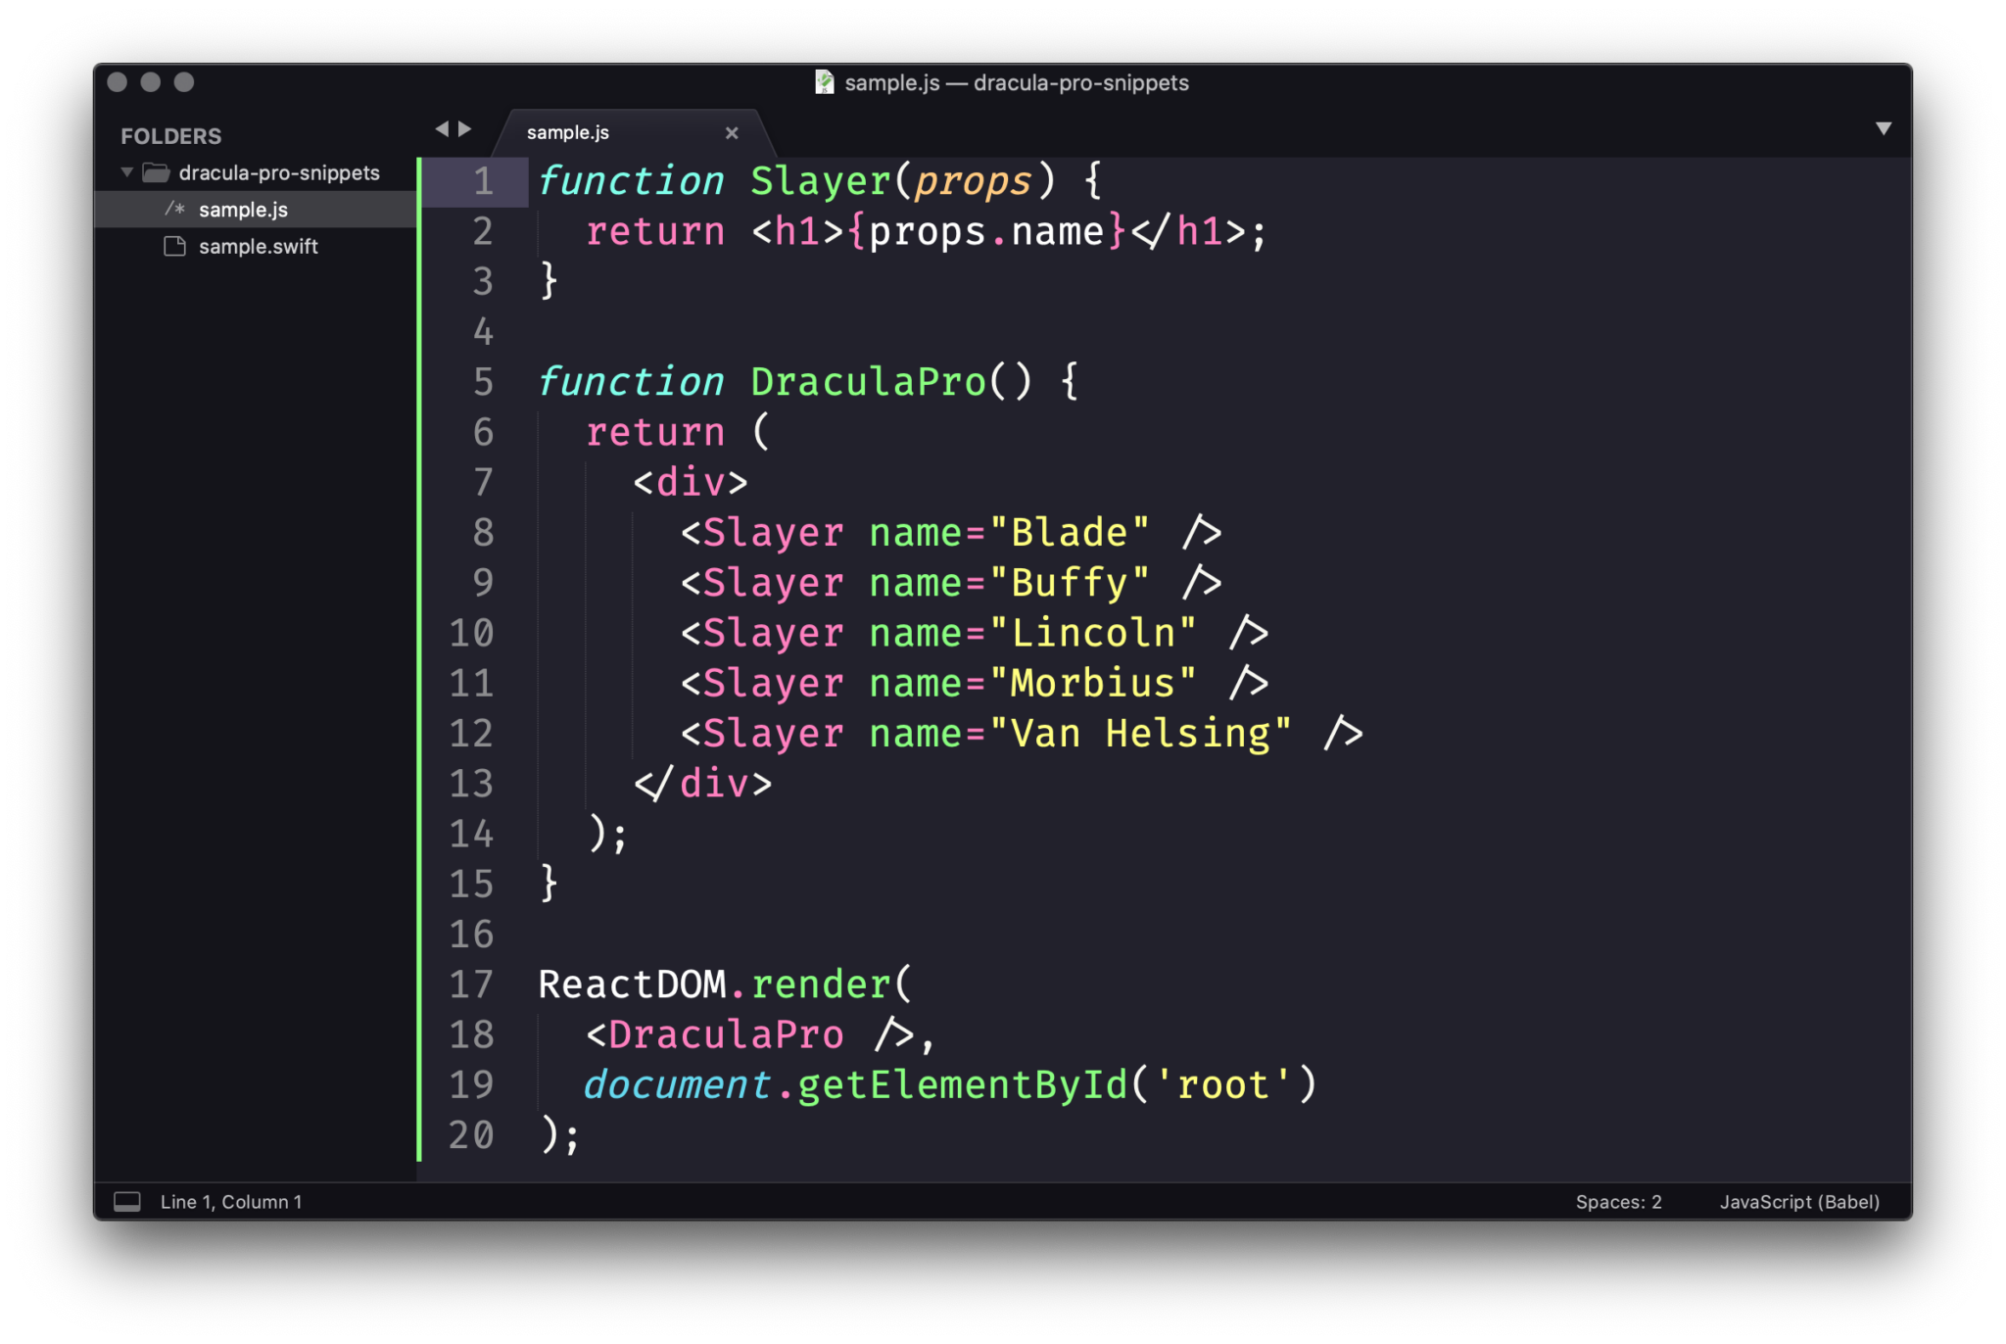Image resolution: width=2006 pixels, height=1344 pixels.
Task: Open the Spaces: 2 indentation menu
Action: 1618,1202
